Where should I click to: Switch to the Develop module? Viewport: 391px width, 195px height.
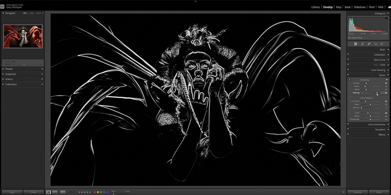point(328,7)
